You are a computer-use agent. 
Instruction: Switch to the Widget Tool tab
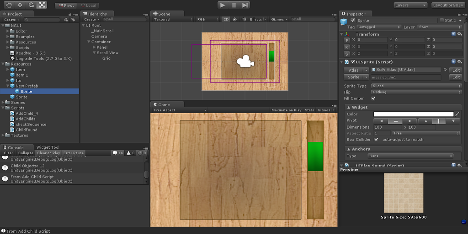(48, 147)
